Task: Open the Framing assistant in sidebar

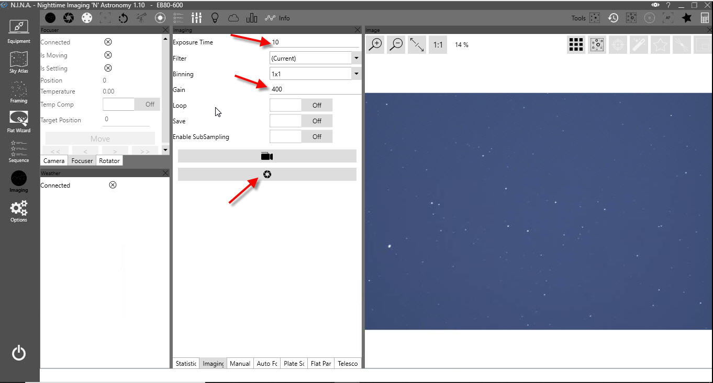Action: pos(19,91)
